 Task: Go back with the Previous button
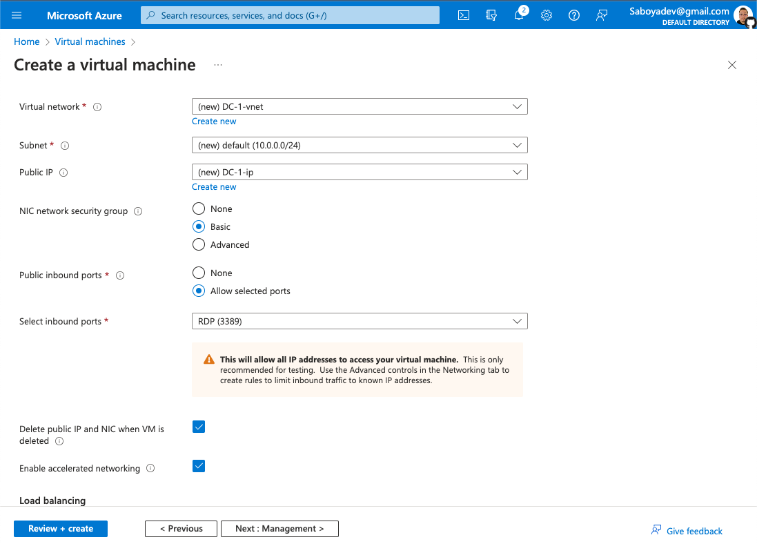[181, 529]
